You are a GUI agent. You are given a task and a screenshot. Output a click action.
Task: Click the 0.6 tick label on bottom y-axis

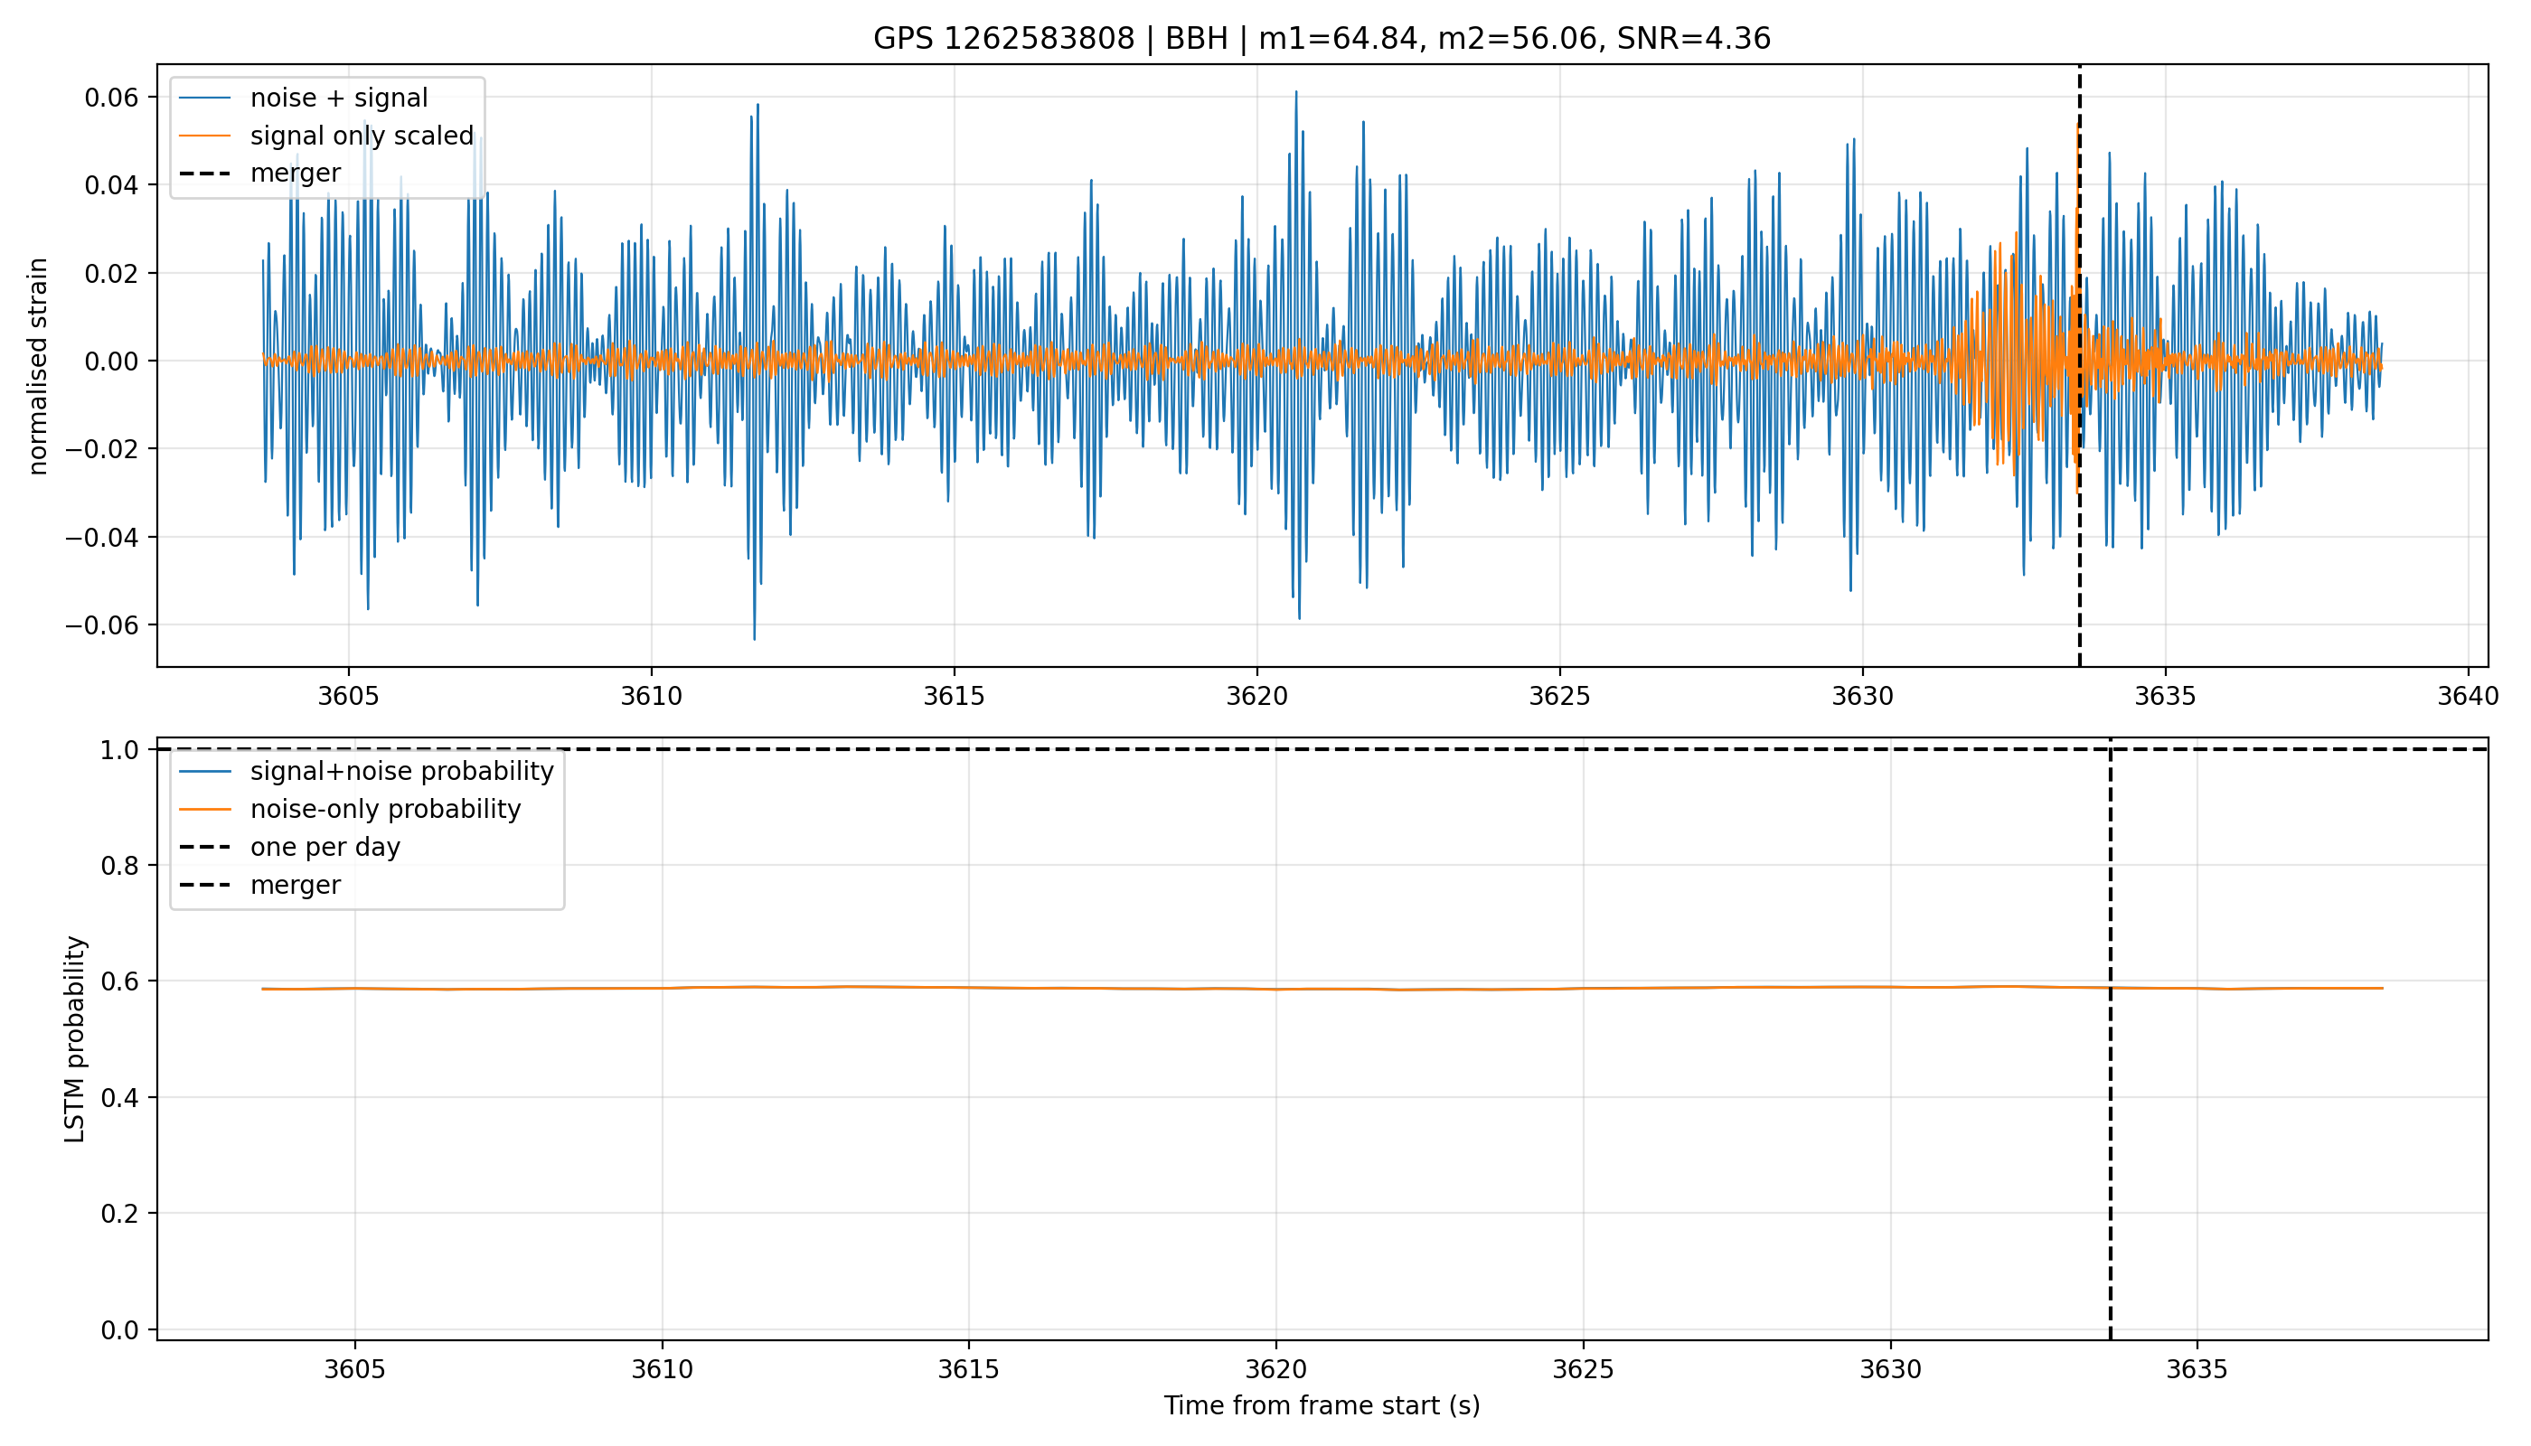point(121,981)
